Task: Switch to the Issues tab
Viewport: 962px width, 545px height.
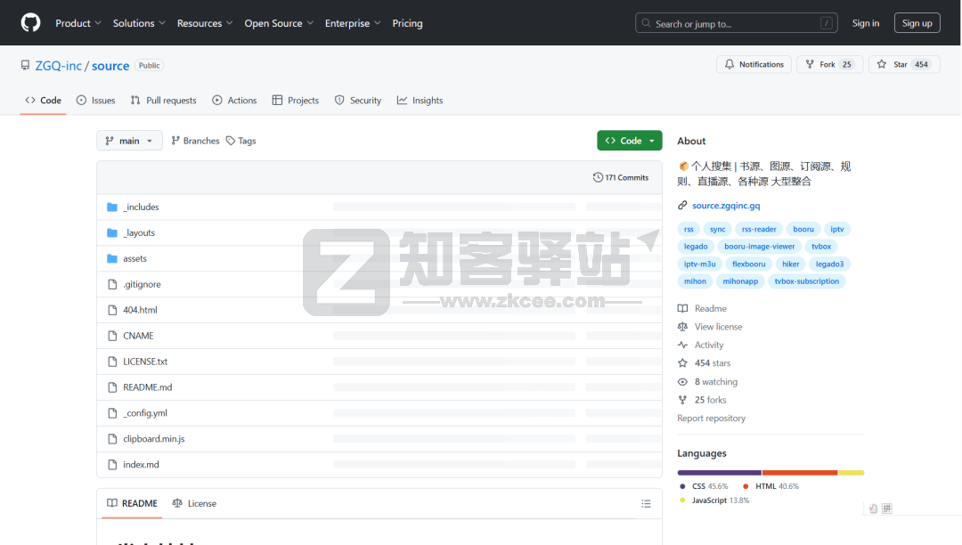Action: tap(96, 101)
